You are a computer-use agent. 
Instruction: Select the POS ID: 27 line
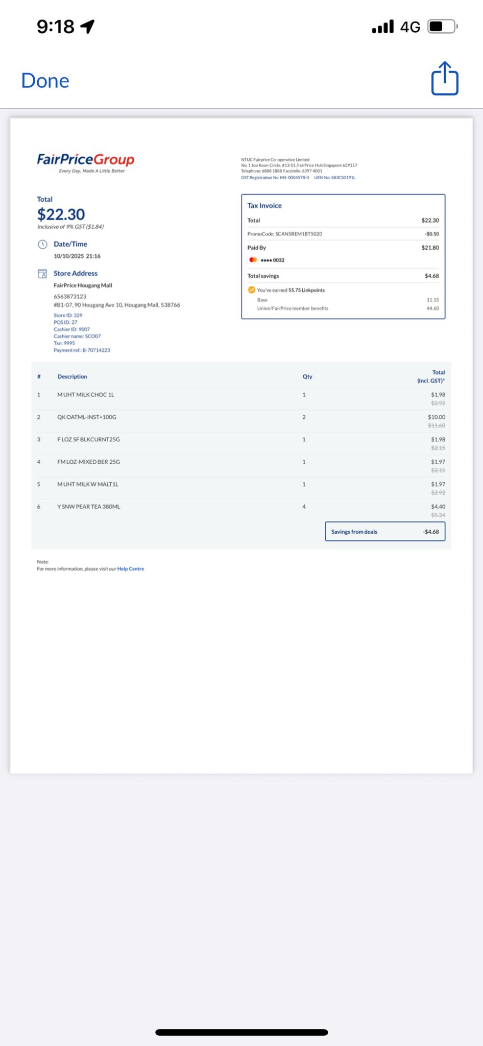(x=65, y=322)
